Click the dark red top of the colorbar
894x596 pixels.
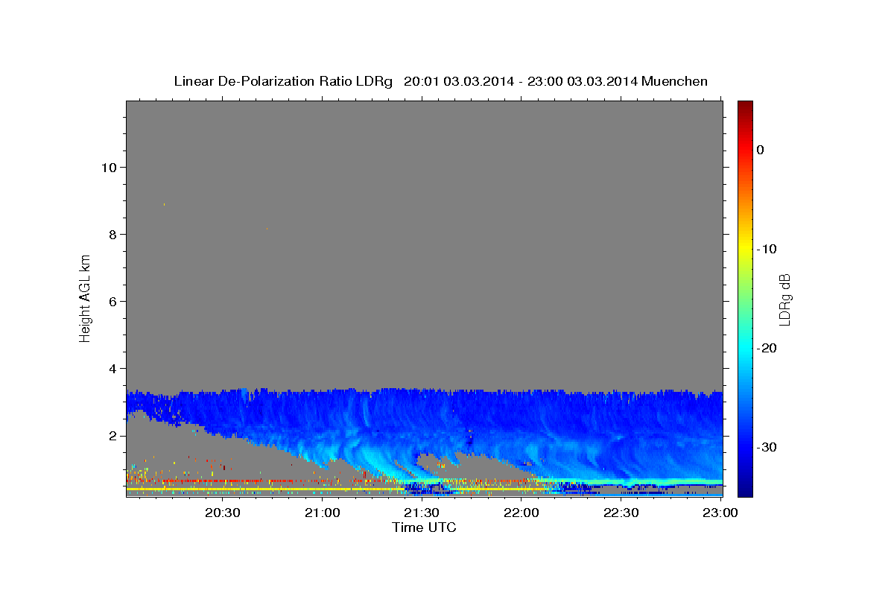[x=745, y=107]
